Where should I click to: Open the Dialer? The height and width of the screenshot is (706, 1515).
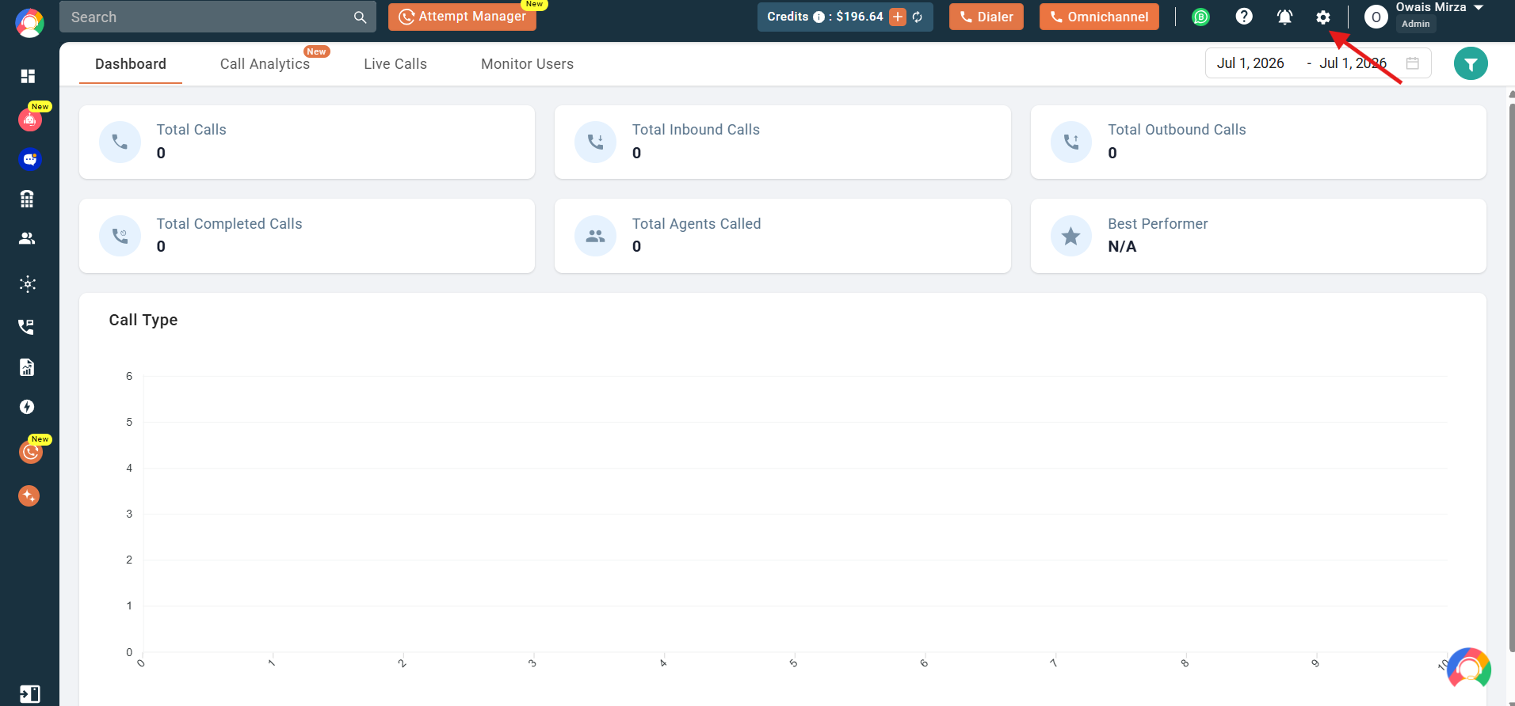[x=986, y=17]
